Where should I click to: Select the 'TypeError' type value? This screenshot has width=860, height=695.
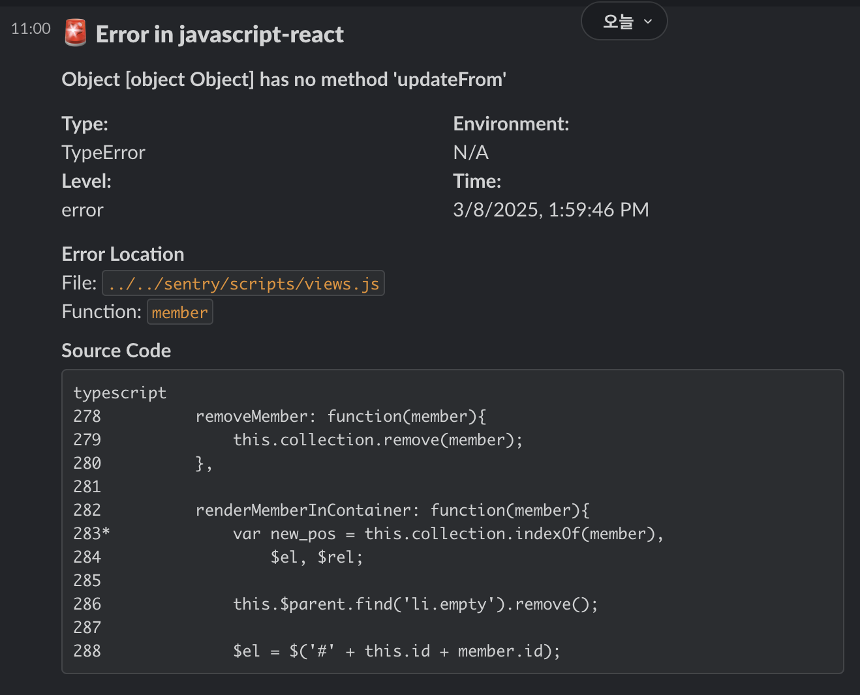[103, 153]
